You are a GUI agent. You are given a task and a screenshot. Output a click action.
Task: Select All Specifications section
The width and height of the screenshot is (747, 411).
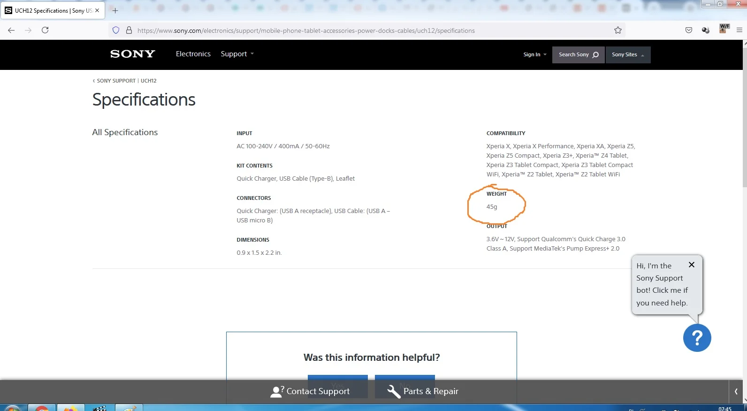tap(125, 132)
